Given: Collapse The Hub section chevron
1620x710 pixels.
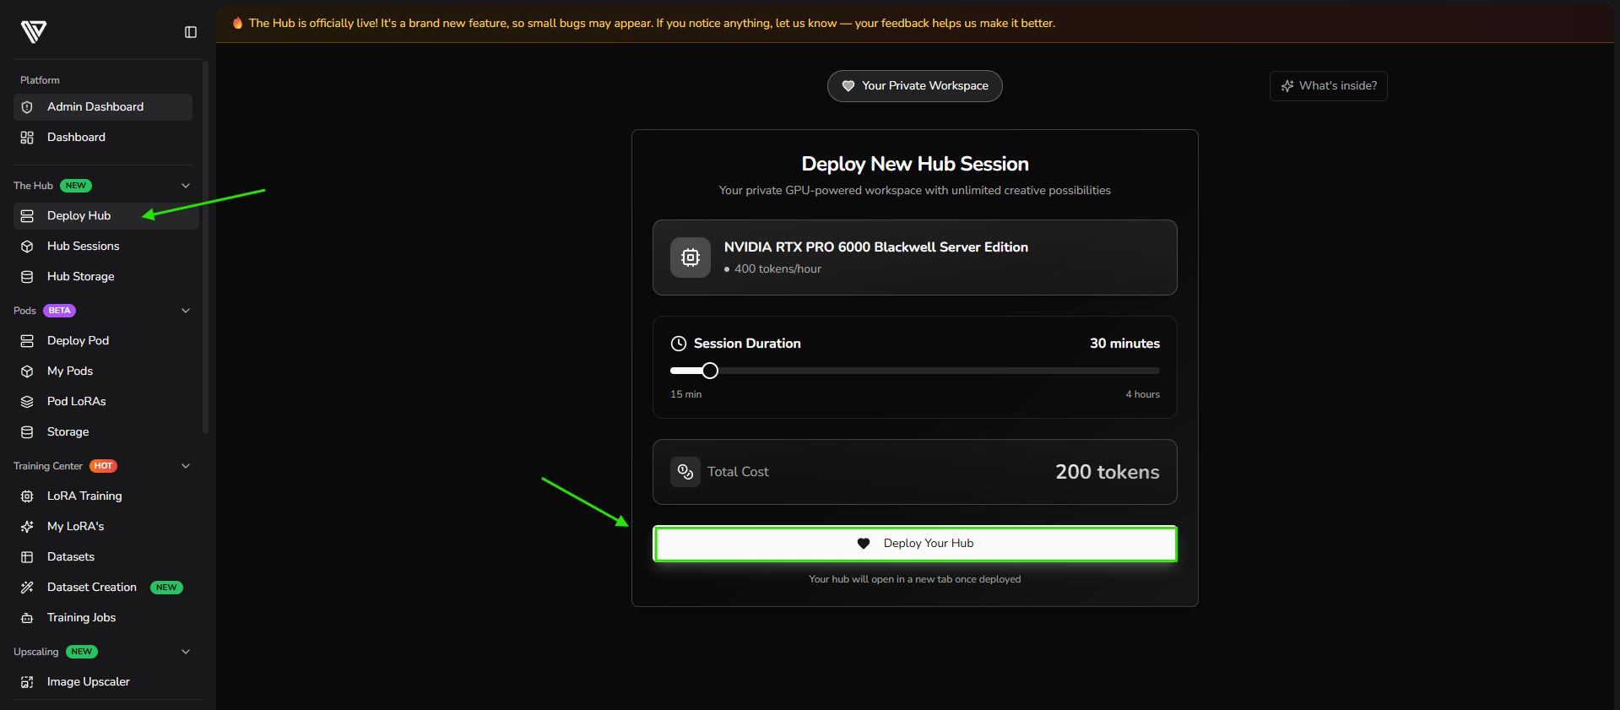Looking at the screenshot, I should pos(186,186).
